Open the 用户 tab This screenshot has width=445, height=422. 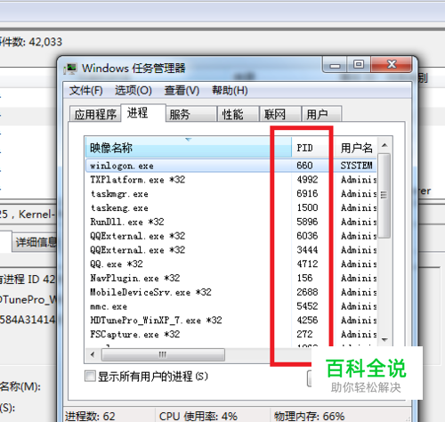[x=322, y=114]
